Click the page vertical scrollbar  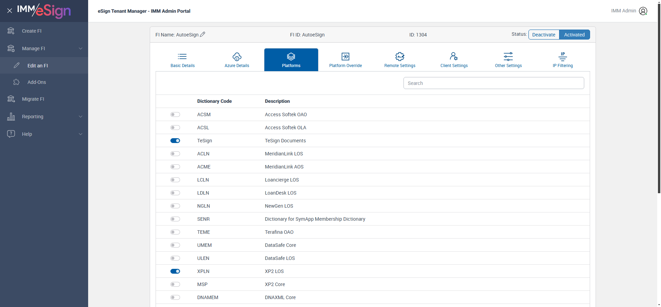pyautogui.click(x=659, y=98)
